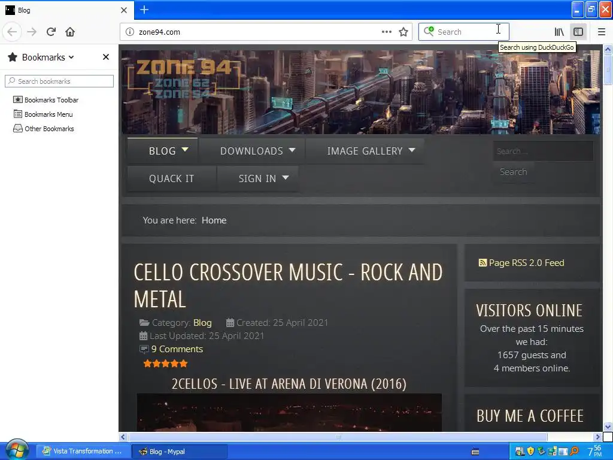Image resolution: width=613 pixels, height=460 pixels.
Task: Select the Blog - Mypal taskbar button
Action: pyautogui.click(x=179, y=452)
